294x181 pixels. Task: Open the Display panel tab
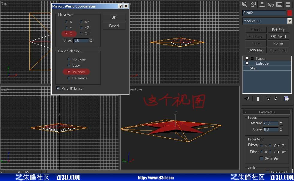[x=279, y=4]
